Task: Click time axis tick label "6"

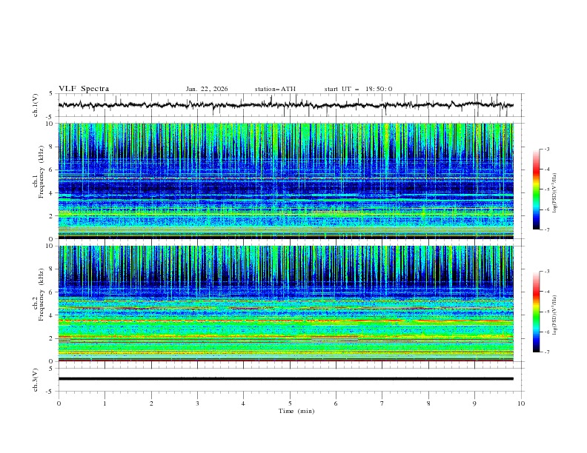Action: [336, 403]
